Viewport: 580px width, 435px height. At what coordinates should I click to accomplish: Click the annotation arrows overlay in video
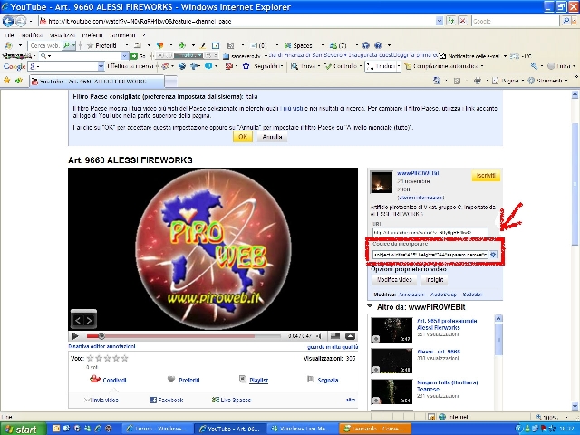click(83, 320)
